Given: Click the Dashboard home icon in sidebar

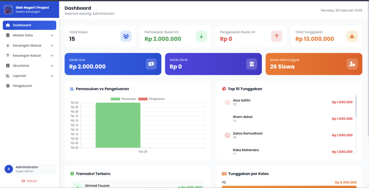Looking at the screenshot, I should click(x=8, y=25).
